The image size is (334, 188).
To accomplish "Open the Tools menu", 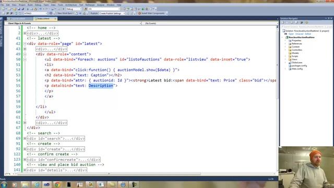I will pos(61,5).
